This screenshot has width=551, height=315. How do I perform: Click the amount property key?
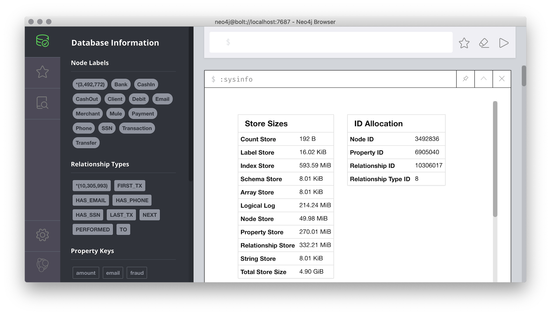tap(86, 273)
